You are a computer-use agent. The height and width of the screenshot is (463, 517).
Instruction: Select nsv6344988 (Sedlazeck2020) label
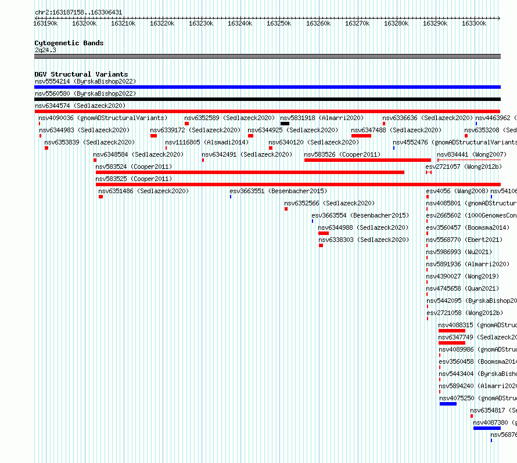(363, 227)
